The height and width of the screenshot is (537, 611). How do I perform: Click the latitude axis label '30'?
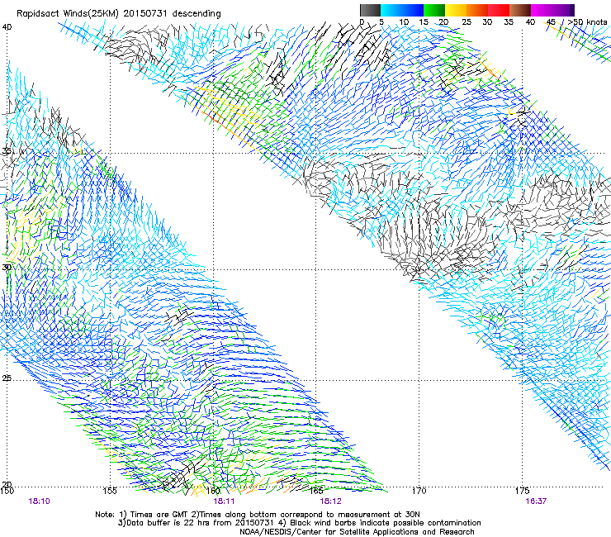(x=7, y=268)
